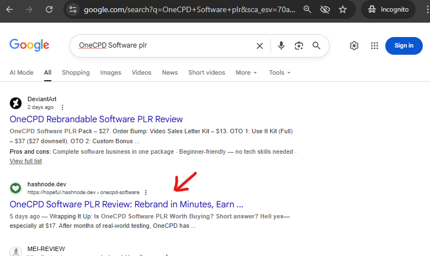Select the AI Mode tab
Image resolution: width=430 pixels, height=256 pixels.
(x=22, y=72)
